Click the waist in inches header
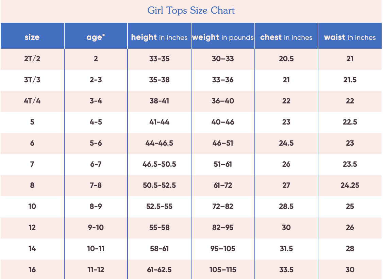Viewport: 383px width, 279px height. [x=350, y=37]
